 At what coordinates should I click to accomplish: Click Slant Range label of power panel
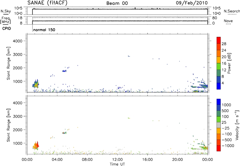click(8, 63)
